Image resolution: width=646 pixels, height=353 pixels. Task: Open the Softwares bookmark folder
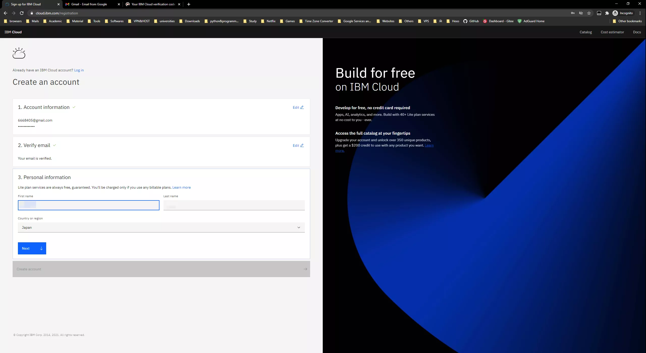(114, 21)
